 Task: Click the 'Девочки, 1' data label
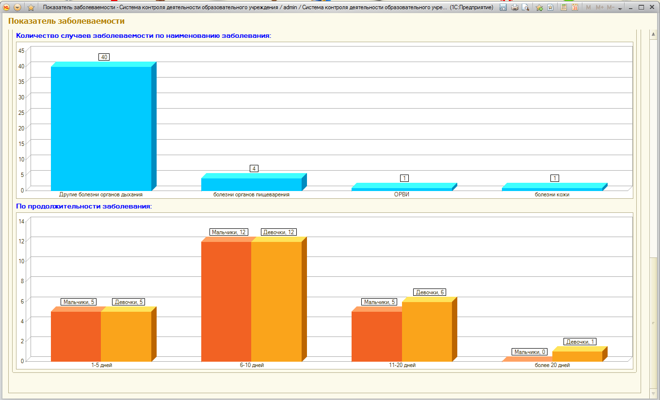pos(580,342)
